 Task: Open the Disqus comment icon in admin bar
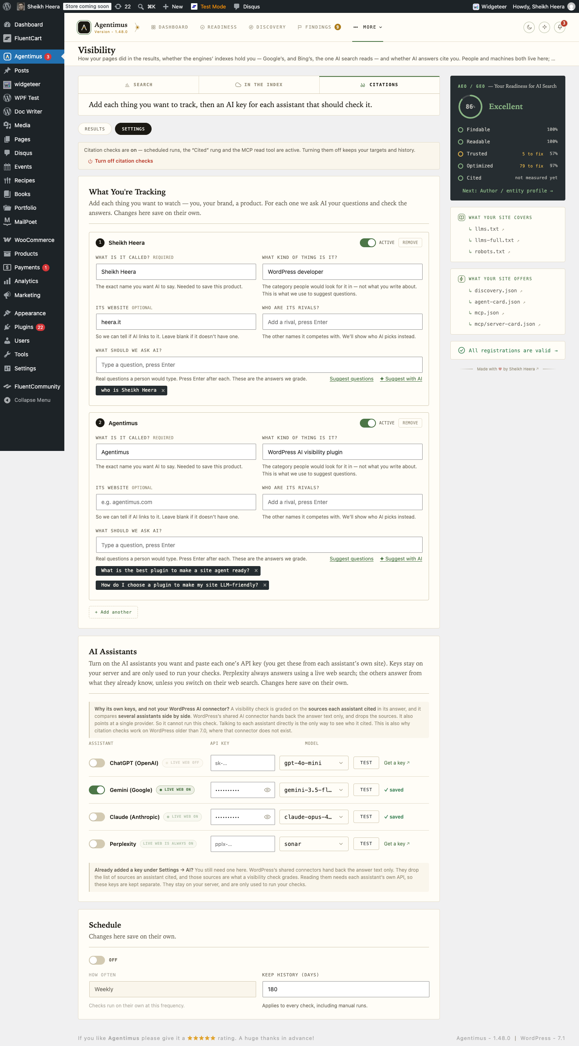point(237,6)
